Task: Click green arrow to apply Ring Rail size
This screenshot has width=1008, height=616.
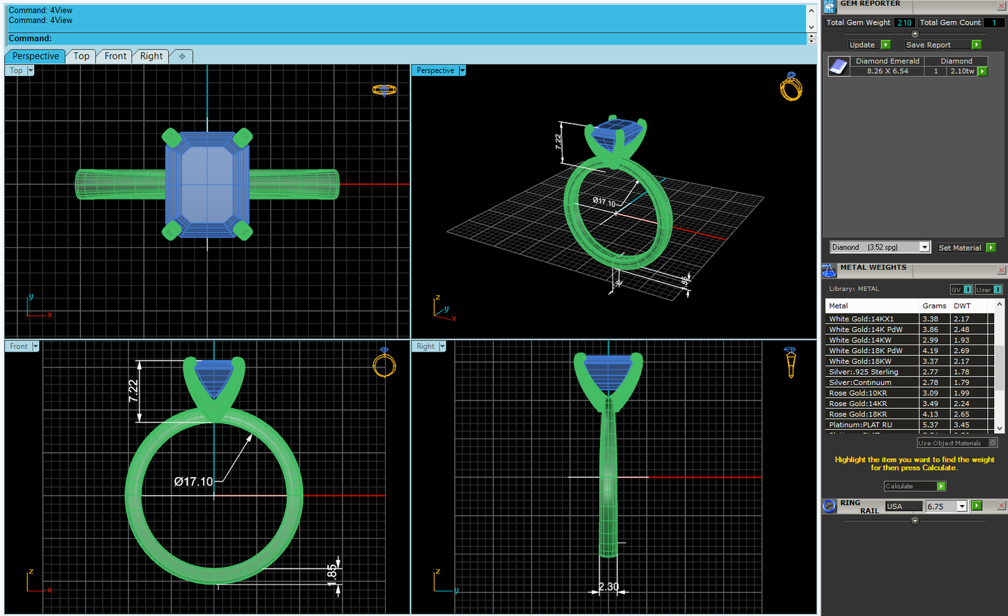Action: point(977,506)
